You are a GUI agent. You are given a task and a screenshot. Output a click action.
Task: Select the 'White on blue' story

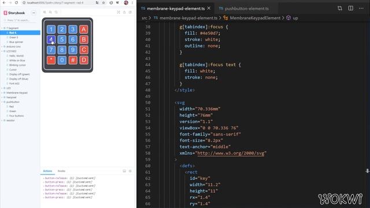coord(17,61)
